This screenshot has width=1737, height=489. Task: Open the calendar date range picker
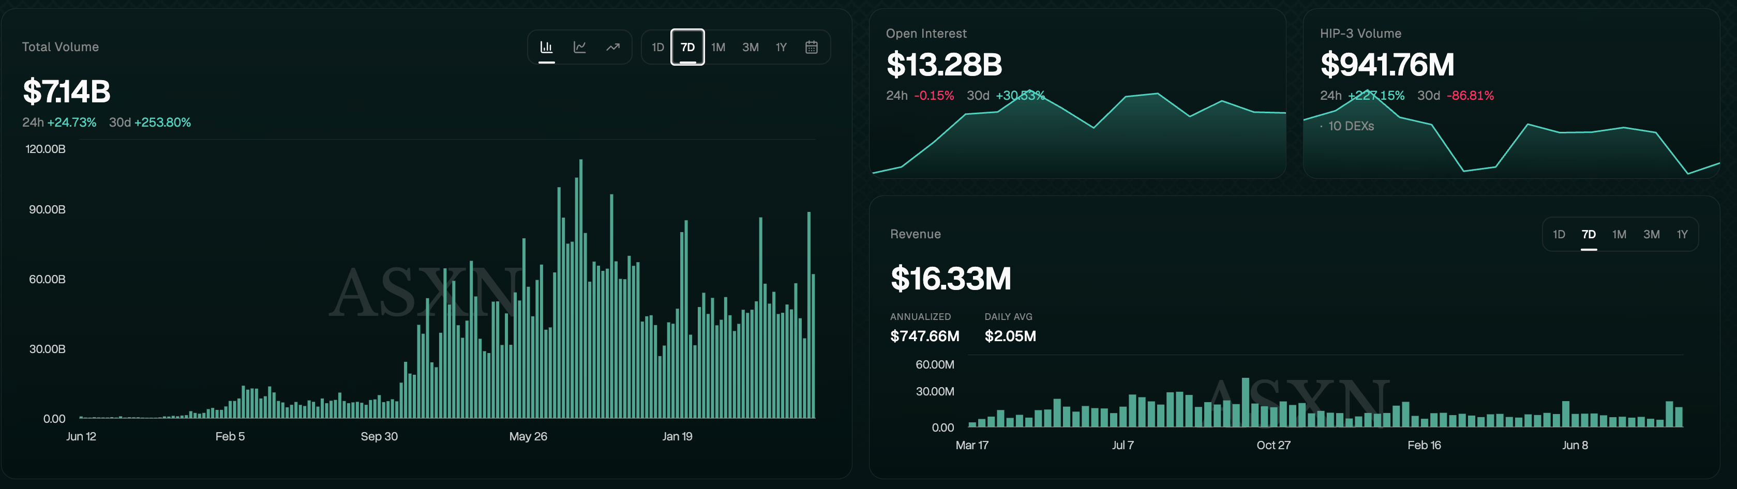[x=811, y=47]
